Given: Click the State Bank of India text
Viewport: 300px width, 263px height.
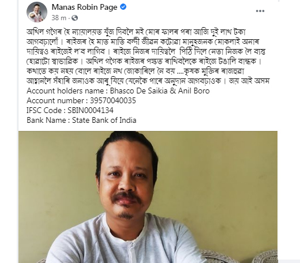Looking at the screenshot, I should 104,120.
